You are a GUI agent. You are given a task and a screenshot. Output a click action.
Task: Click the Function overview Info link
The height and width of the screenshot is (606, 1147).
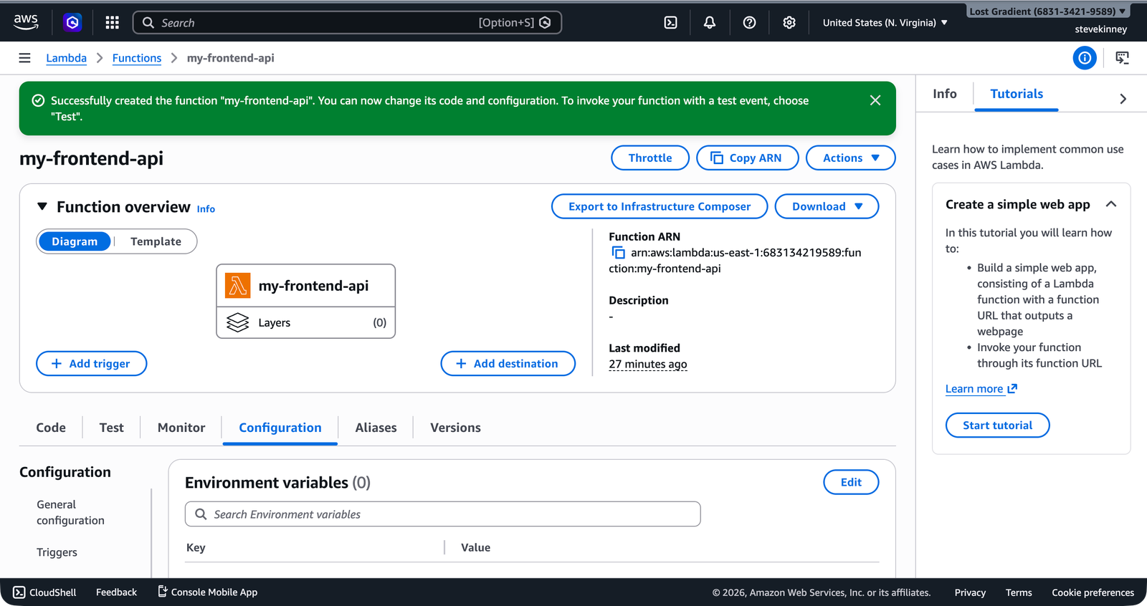[x=206, y=209]
